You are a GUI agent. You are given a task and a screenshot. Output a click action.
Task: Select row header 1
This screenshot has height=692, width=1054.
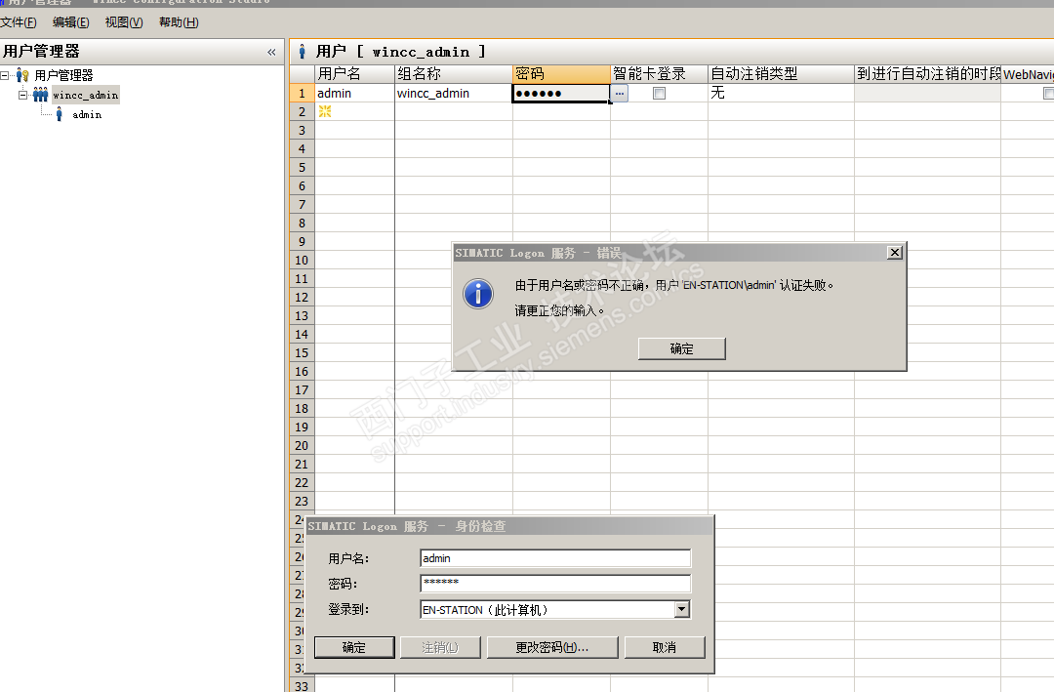302,94
